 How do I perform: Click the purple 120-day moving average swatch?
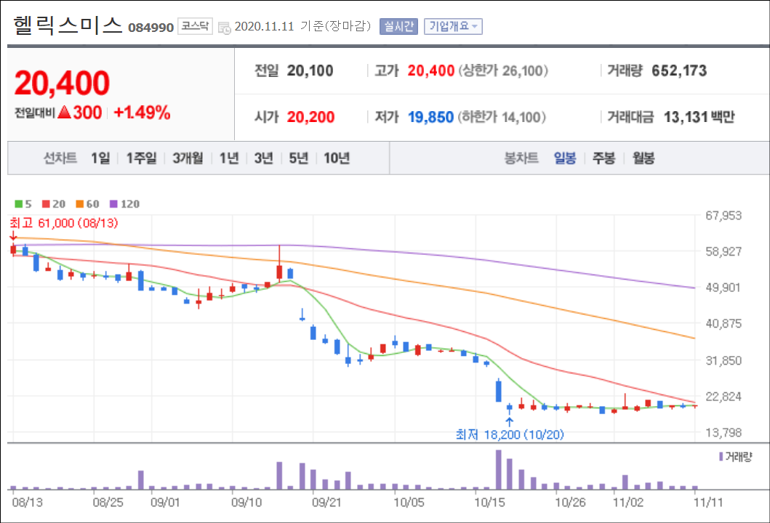[113, 204]
